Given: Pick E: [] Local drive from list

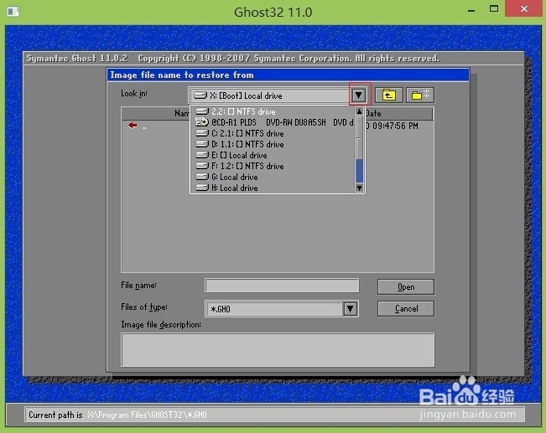Looking at the screenshot, I should point(273,155).
